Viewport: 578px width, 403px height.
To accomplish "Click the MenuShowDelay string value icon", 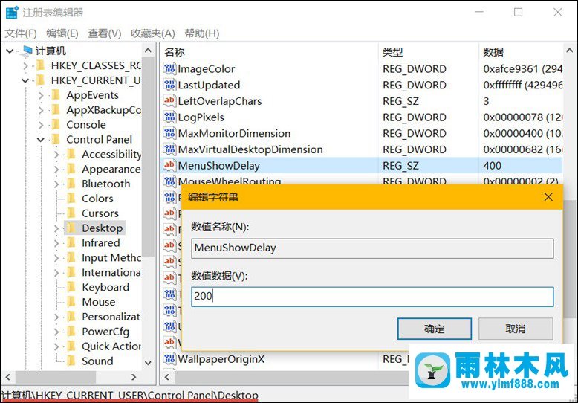I will click(169, 165).
